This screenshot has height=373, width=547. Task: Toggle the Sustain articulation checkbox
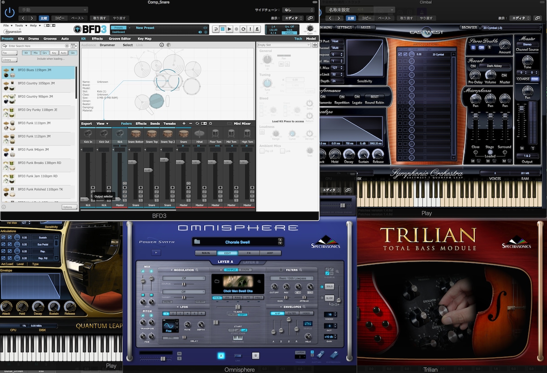[4, 237]
